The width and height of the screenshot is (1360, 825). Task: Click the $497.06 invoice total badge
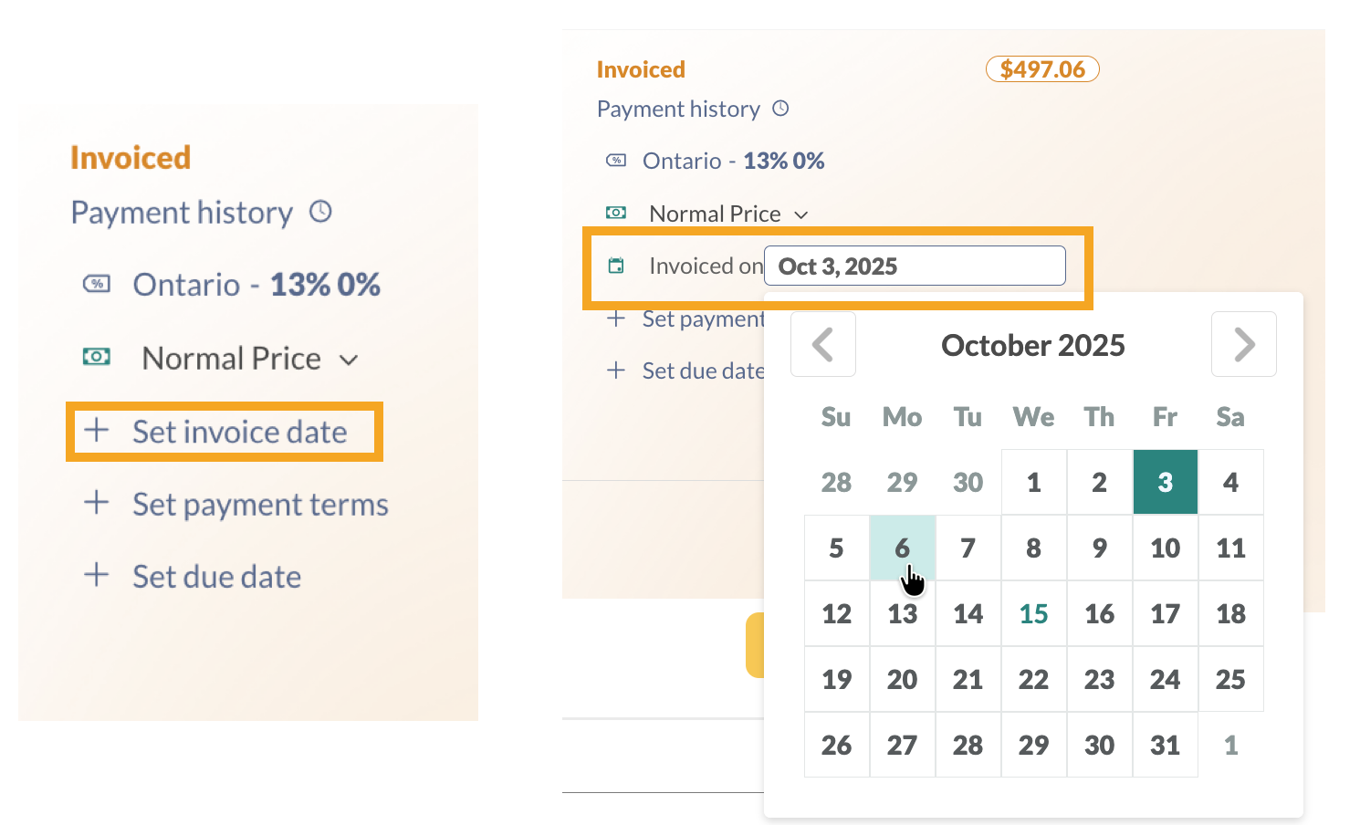click(x=1042, y=68)
